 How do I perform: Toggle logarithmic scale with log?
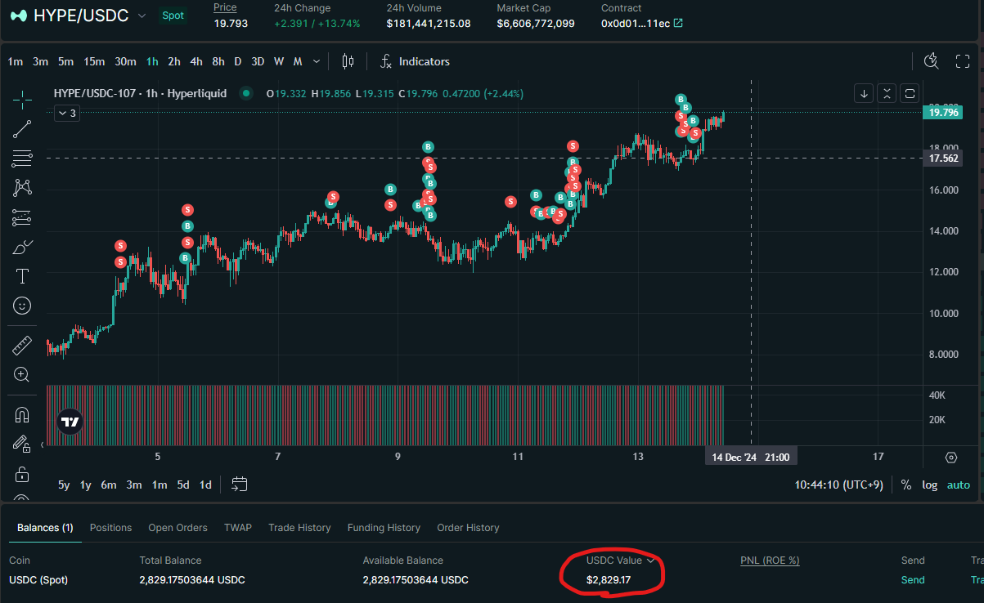pos(930,485)
